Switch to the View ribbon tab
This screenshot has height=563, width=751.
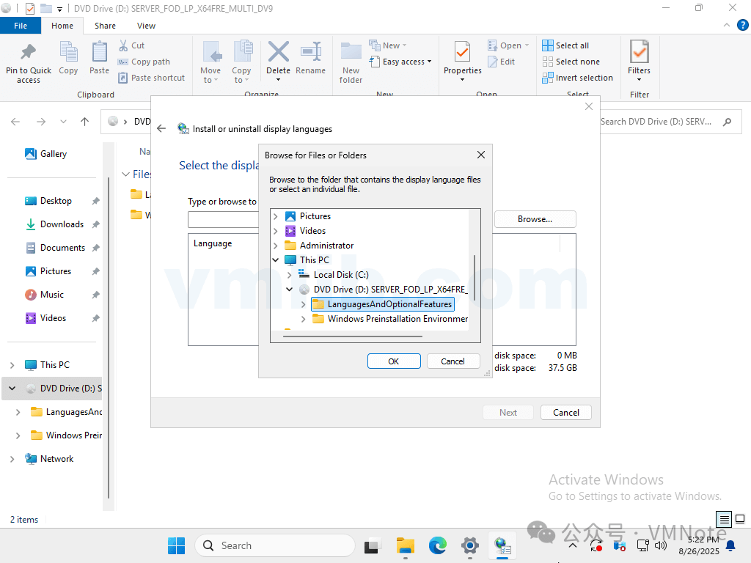146,26
